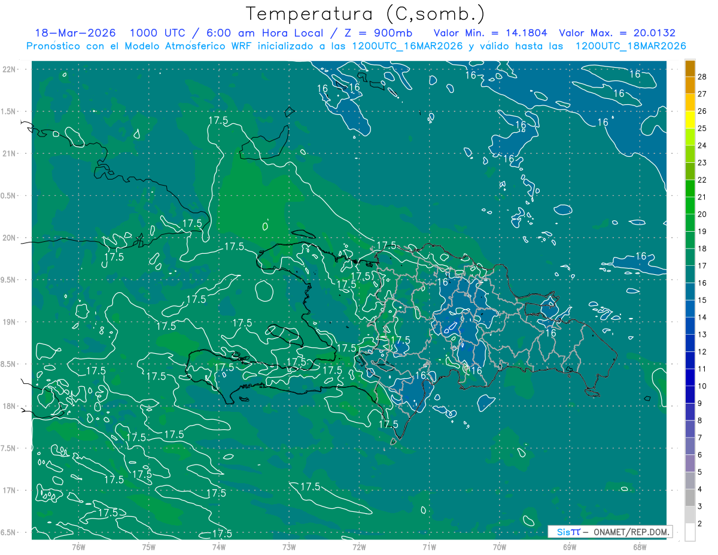Pick the dark blue swatch between 10 and 11
Viewport: 718px width, 555px height.
tap(690, 377)
